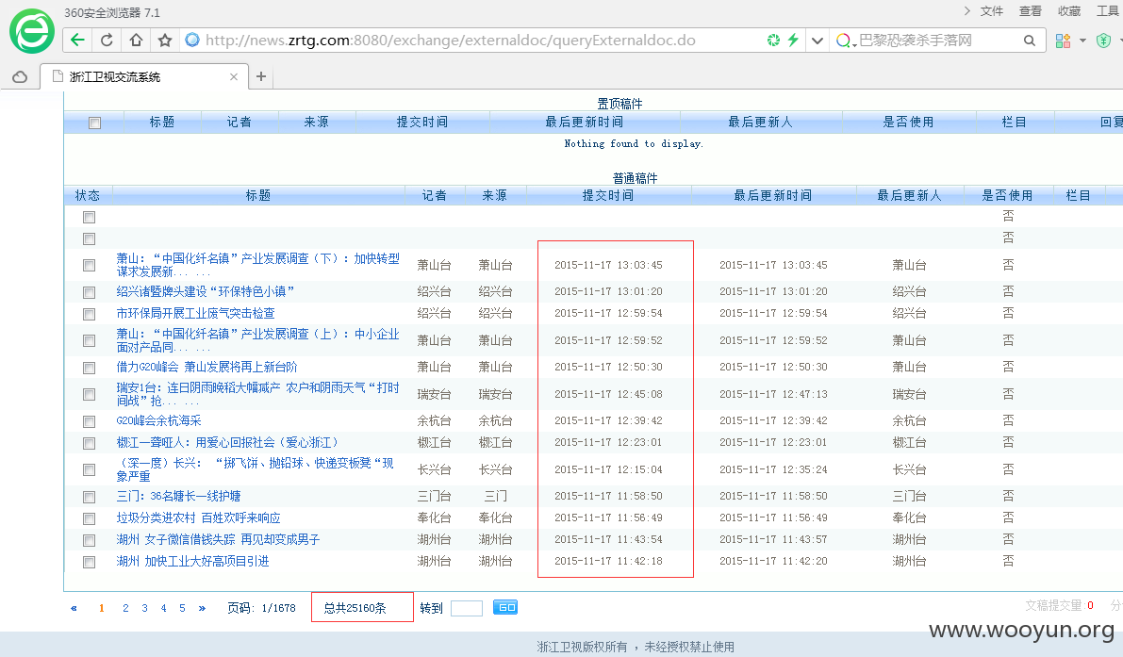Toggle select-all checkbox in 置顶稿件 header
The height and width of the screenshot is (657, 1123).
(x=94, y=123)
